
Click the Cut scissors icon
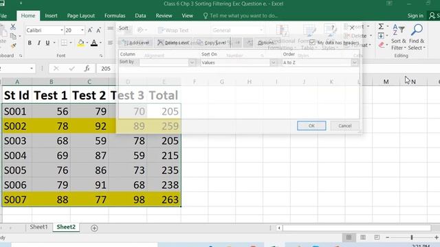tap(13, 27)
